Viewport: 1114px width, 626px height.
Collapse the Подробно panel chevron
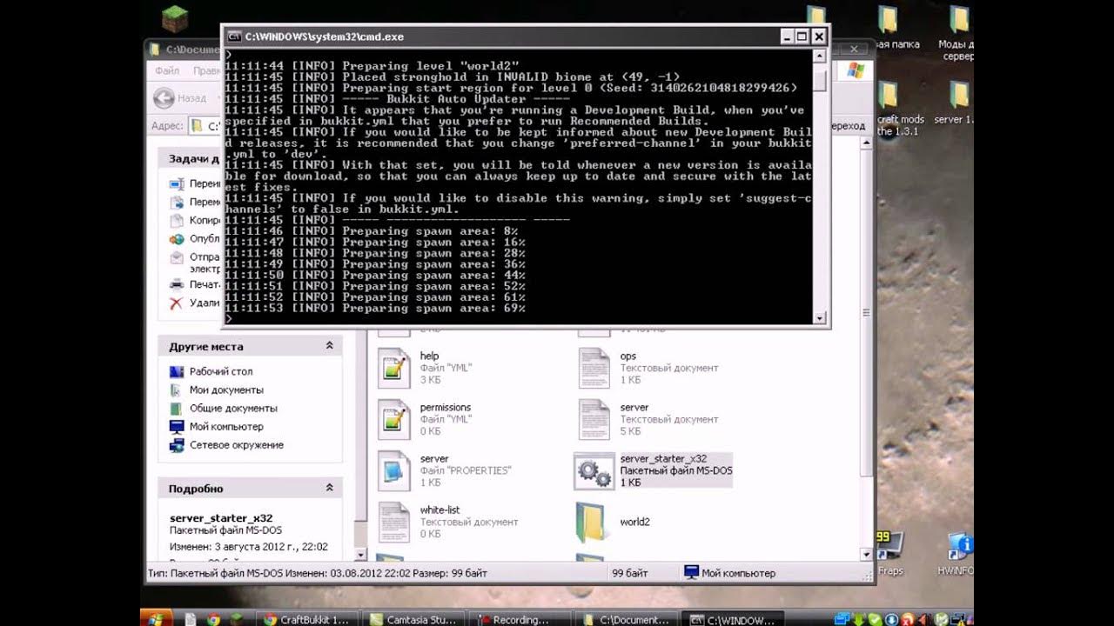pyautogui.click(x=329, y=488)
